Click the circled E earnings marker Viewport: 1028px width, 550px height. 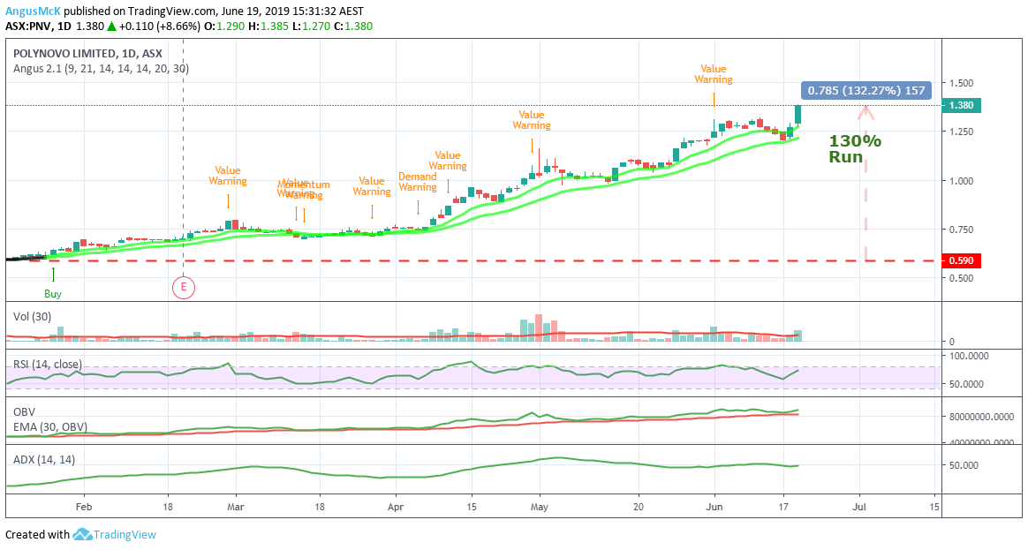184,286
